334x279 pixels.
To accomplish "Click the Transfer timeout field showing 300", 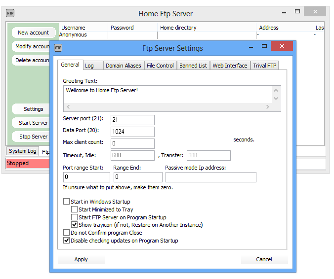I will 209,155.
